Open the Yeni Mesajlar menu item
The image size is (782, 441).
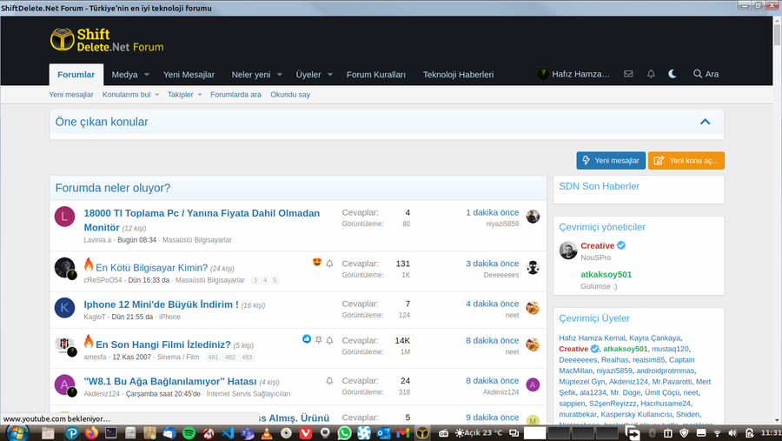[x=189, y=75]
